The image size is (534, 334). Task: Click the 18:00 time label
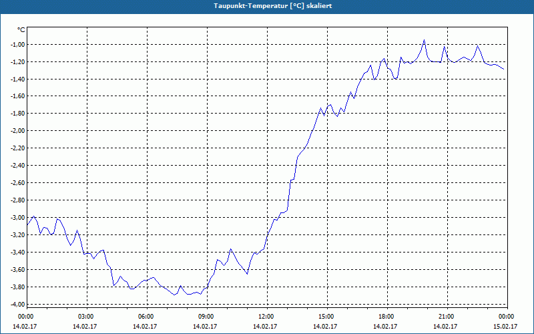tap(385, 317)
